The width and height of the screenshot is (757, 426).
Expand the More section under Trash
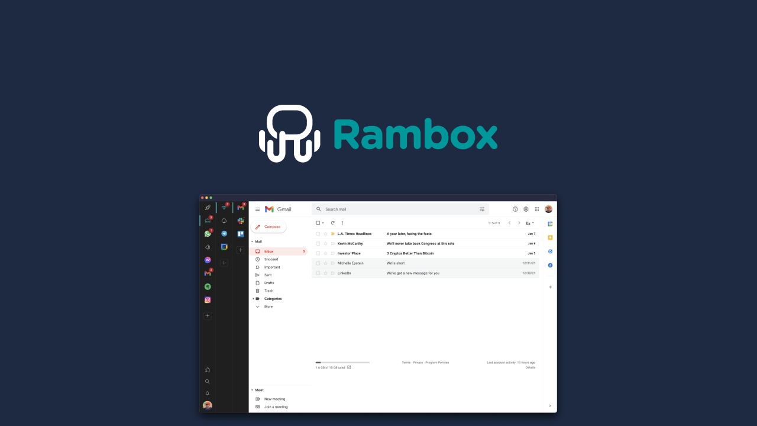coord(257,306)
